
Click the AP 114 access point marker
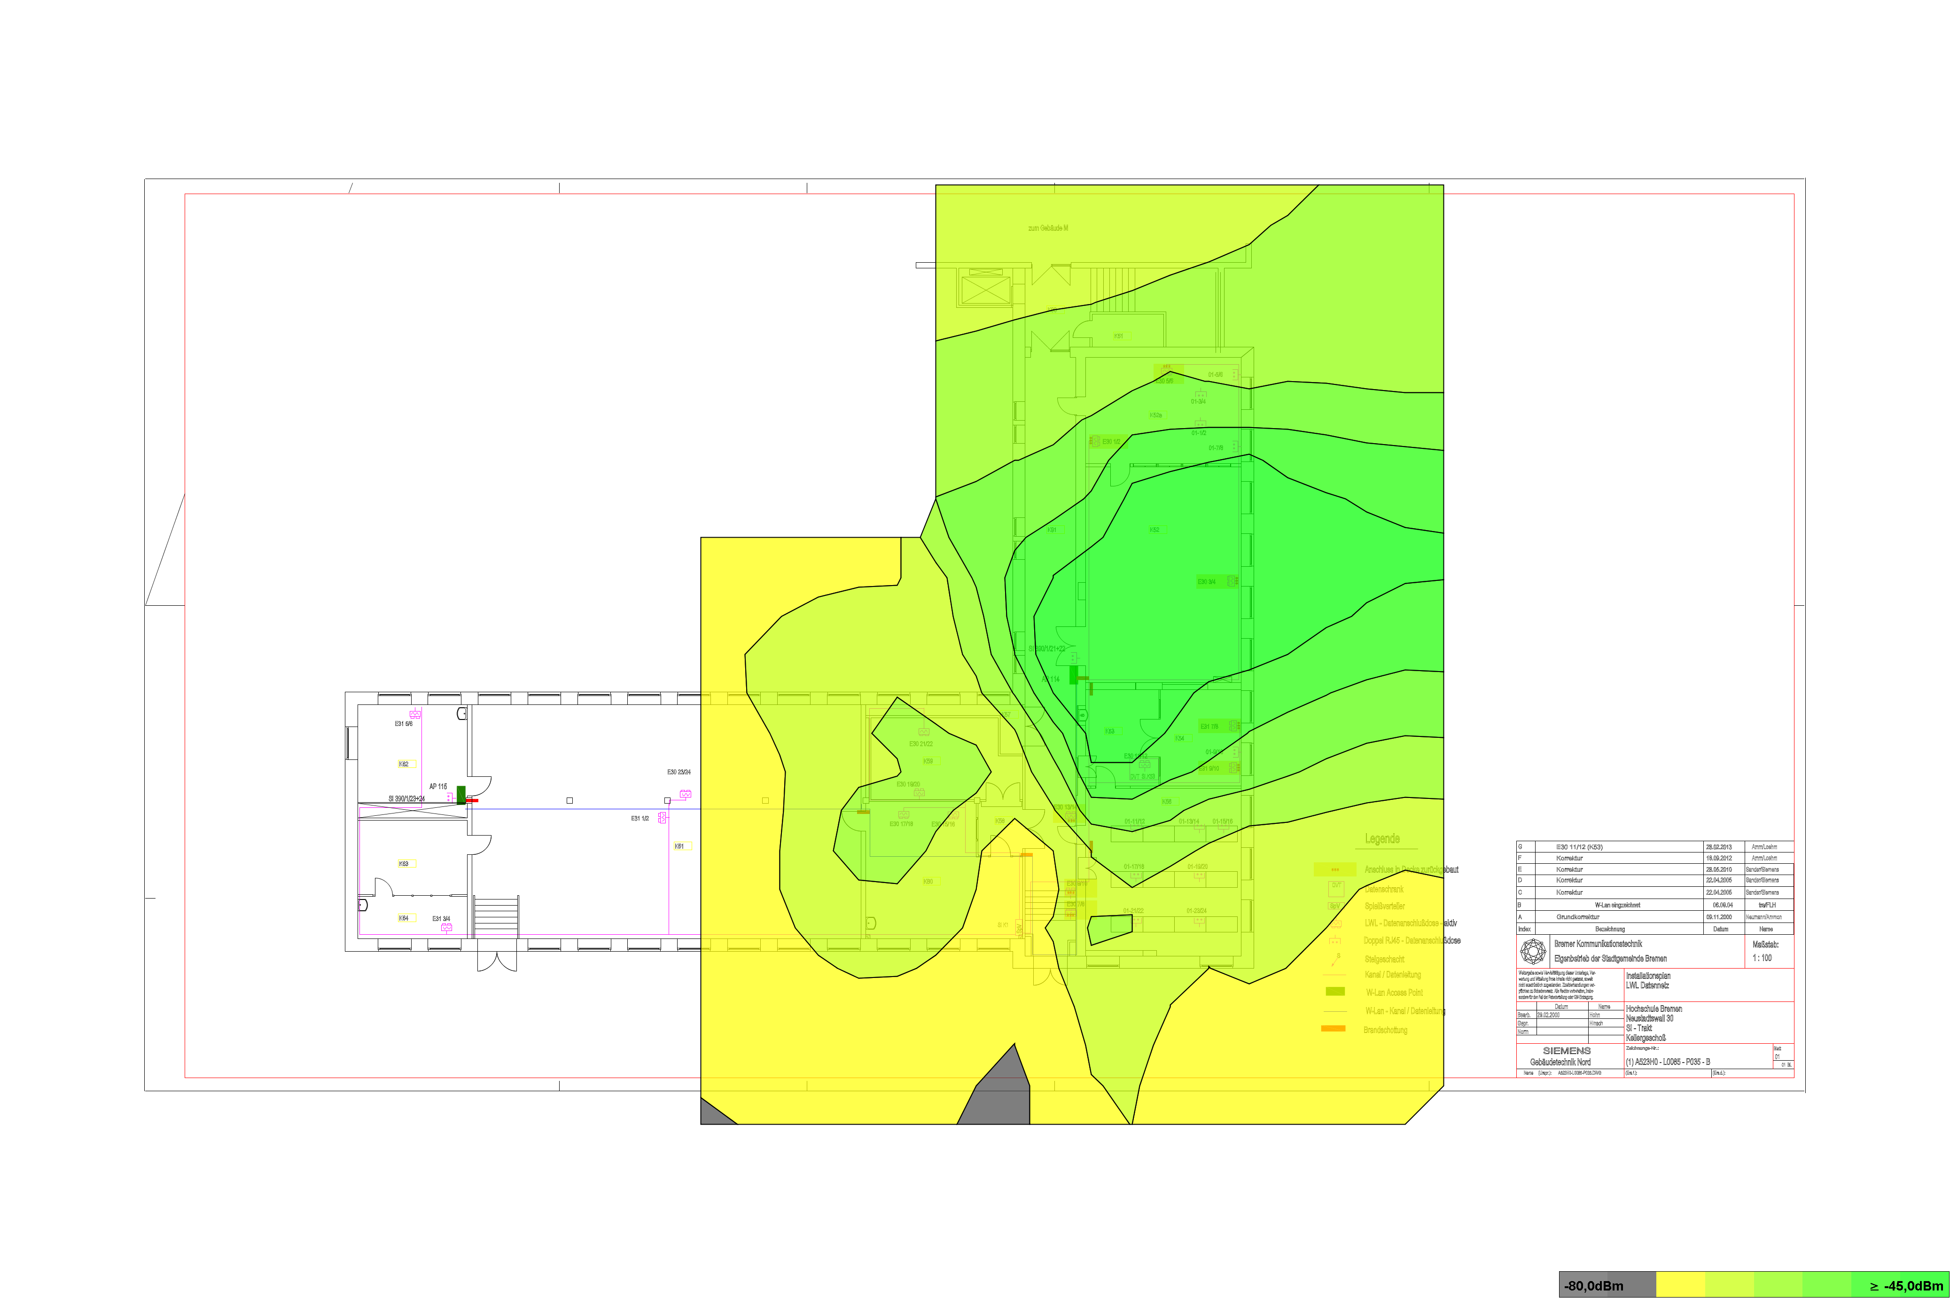pyautogui.click(x=1074, y=675)
